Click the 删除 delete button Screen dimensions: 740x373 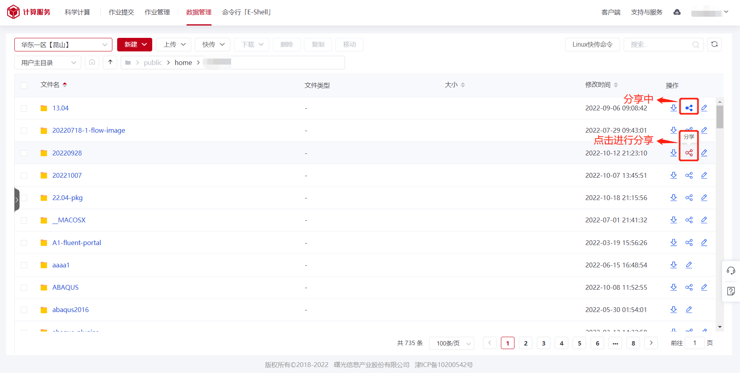coord(287,45)
